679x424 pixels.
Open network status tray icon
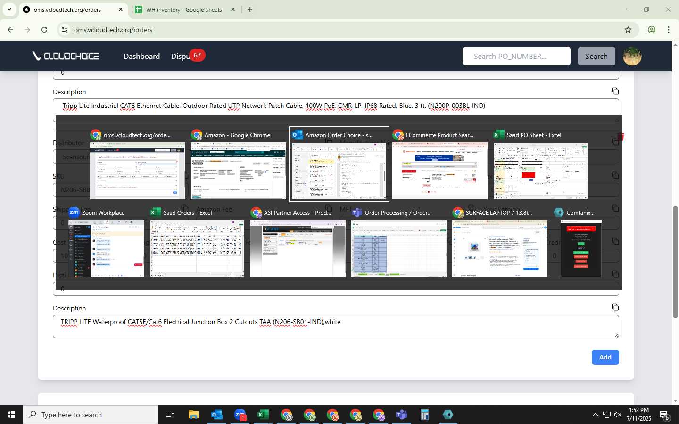click(606, 415)
